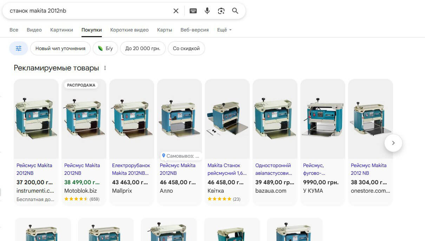Open the filter sliders icon
This screenshot has width=425, height=241.
19,48
